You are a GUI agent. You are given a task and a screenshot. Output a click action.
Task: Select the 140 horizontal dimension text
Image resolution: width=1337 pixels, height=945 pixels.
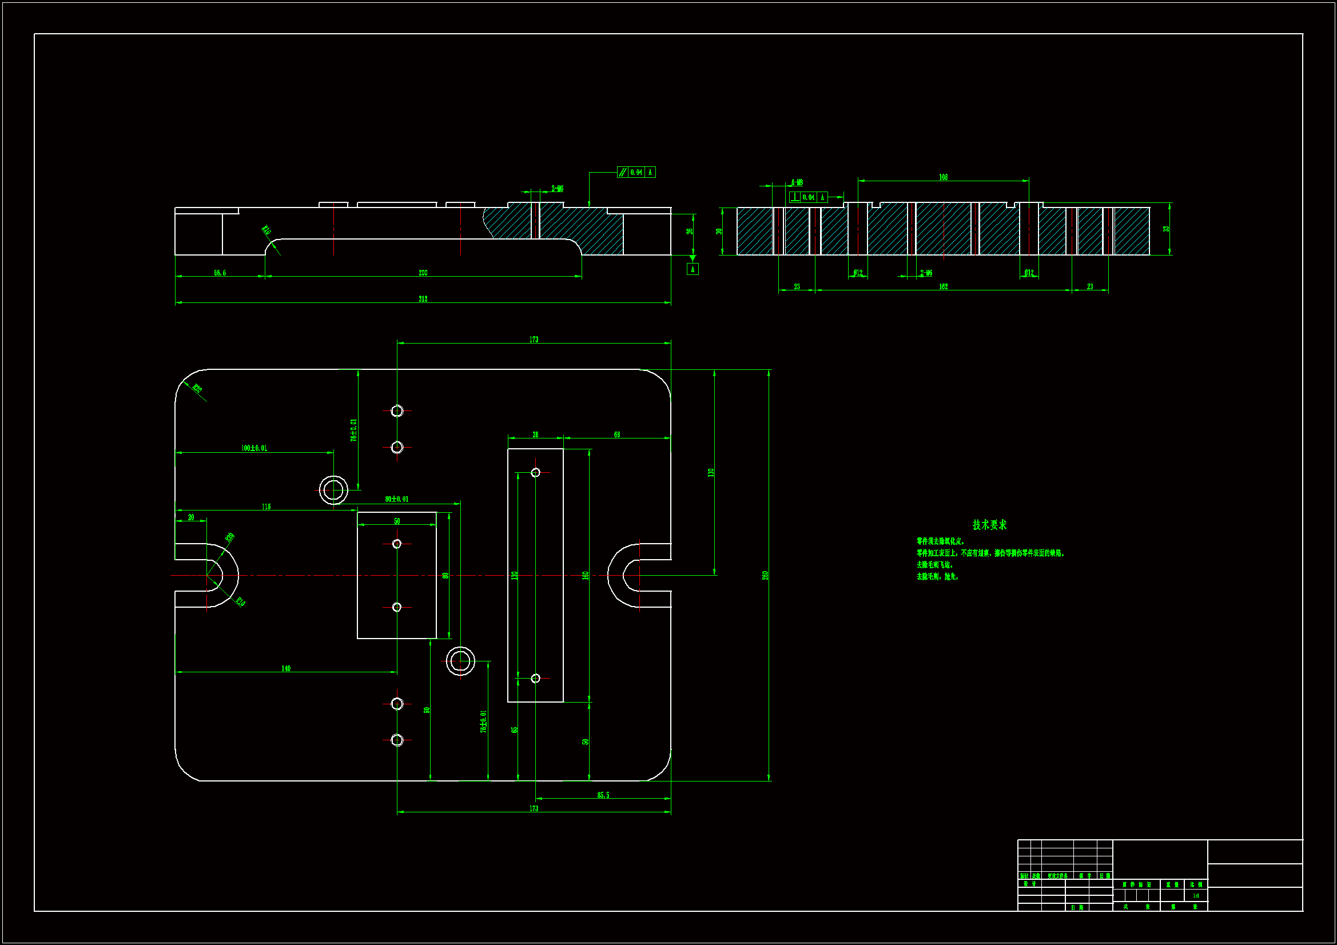[x=285, y=668]
